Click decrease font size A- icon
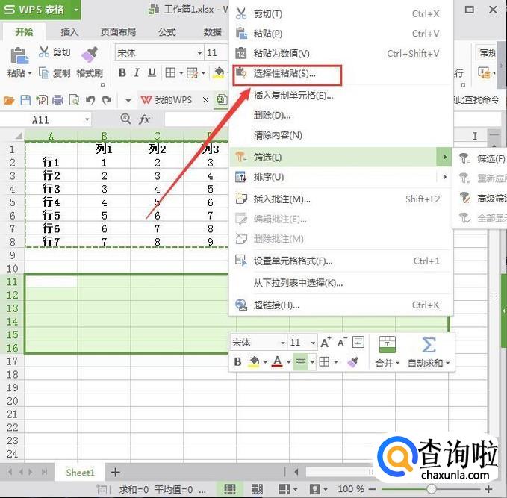 [342, 342]
